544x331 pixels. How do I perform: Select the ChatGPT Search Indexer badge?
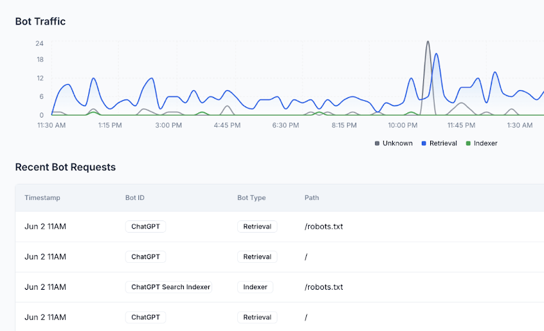(170, 287)
